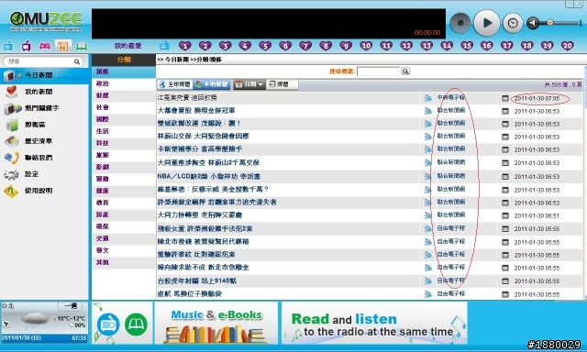Open the Read and listen banner

coord(374,324)
